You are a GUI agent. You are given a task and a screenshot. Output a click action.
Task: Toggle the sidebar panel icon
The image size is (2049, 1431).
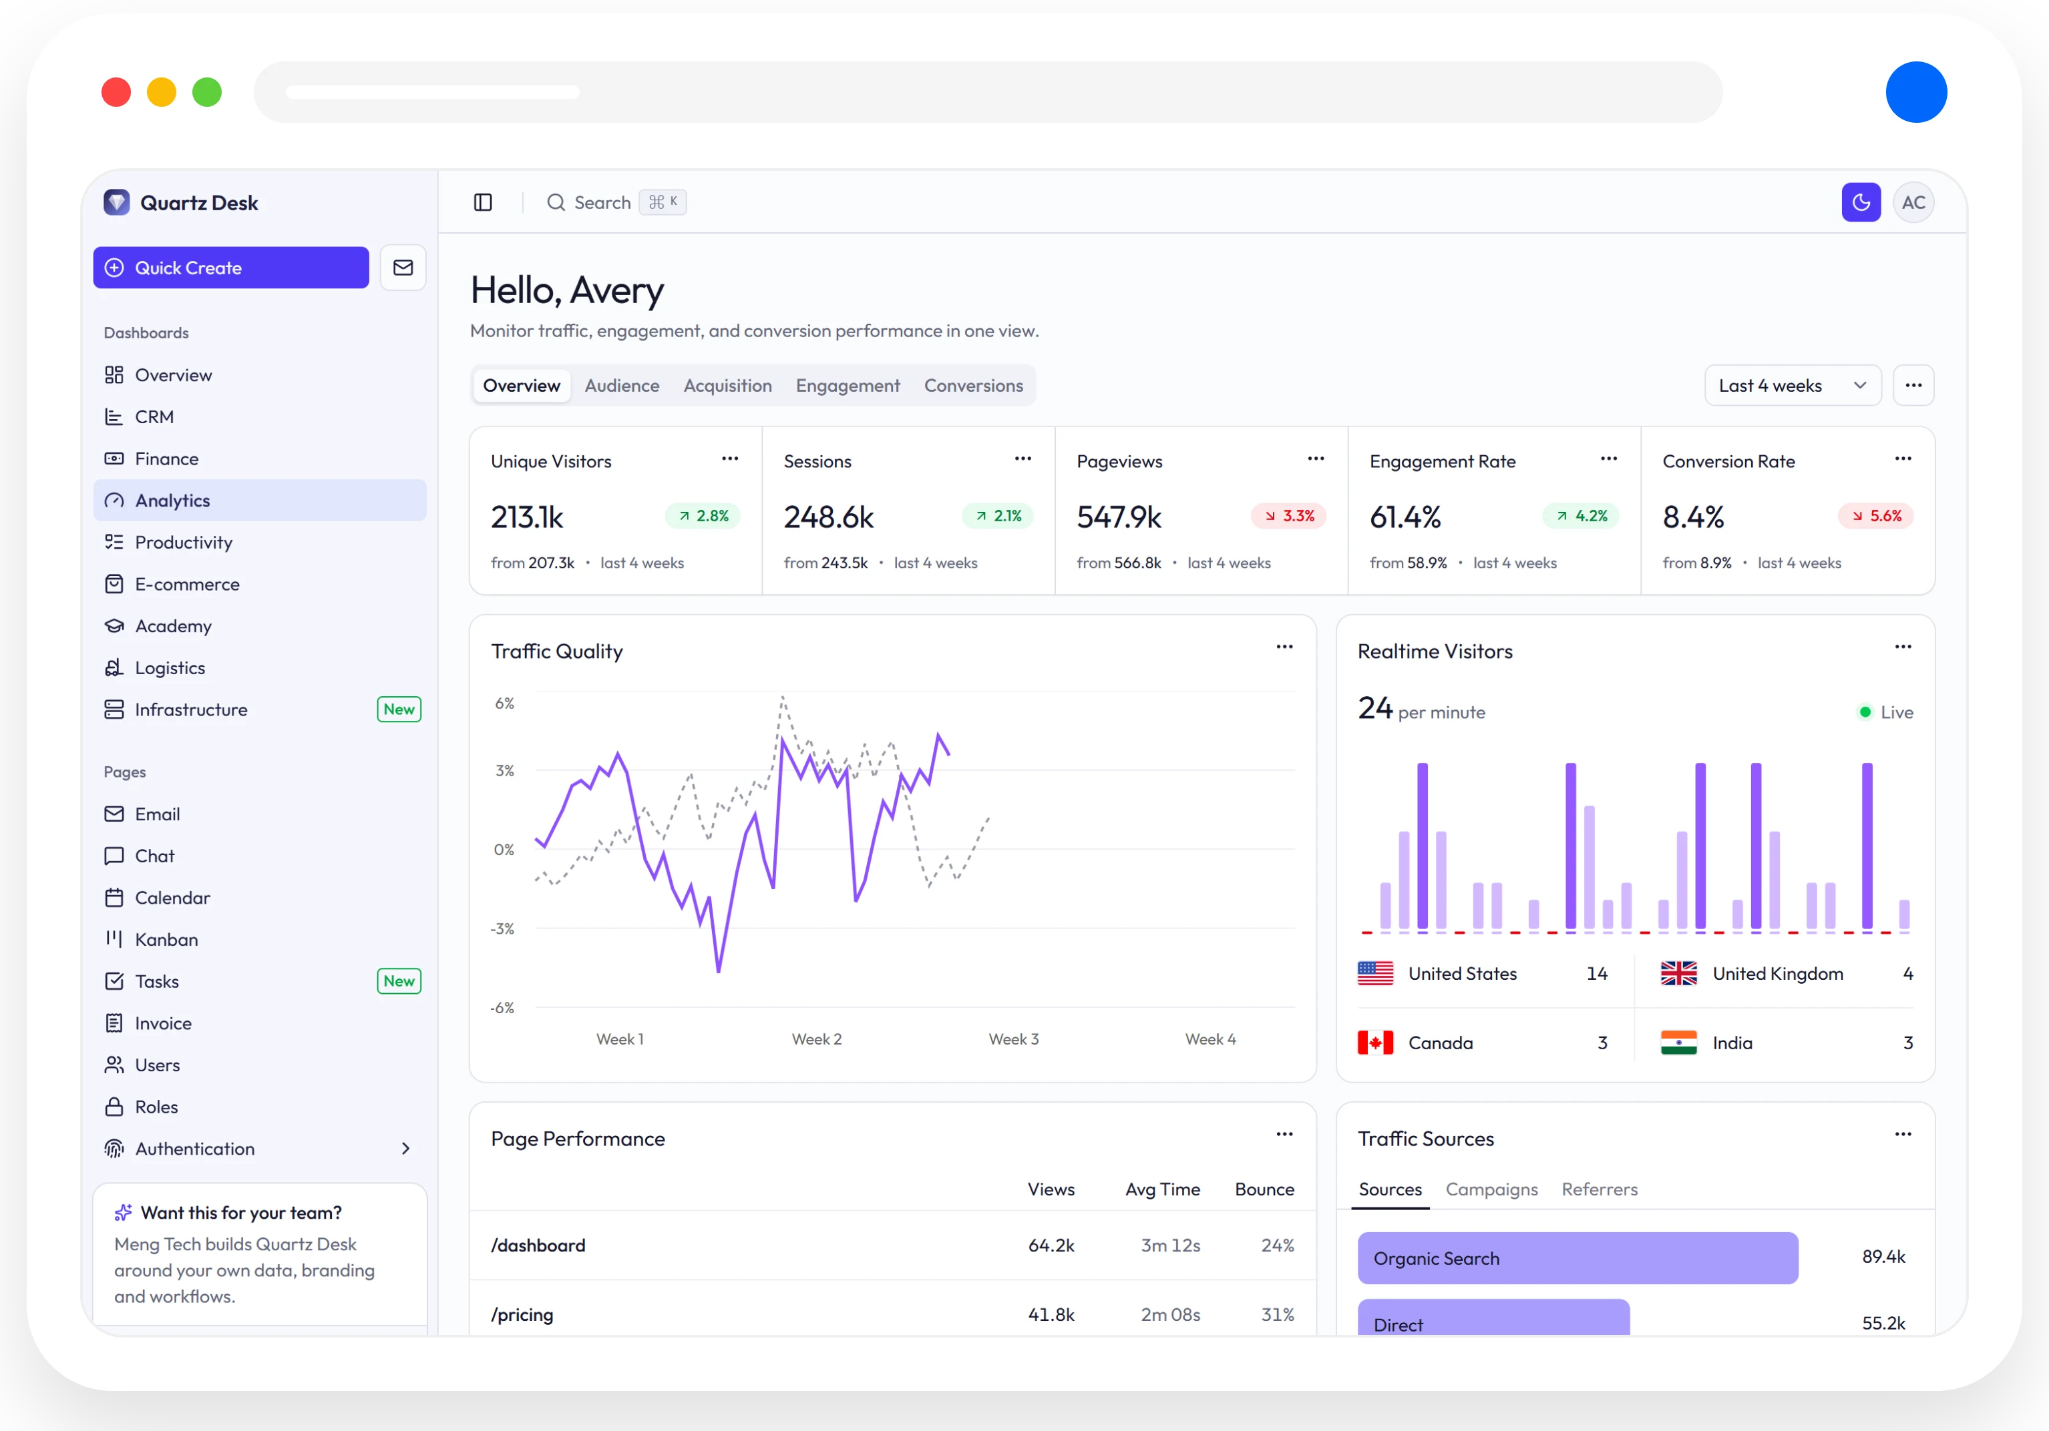(x=483, y=202)
